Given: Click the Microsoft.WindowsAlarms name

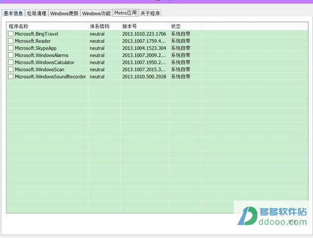Looking at the screenshot, I should tap(42, 55).
